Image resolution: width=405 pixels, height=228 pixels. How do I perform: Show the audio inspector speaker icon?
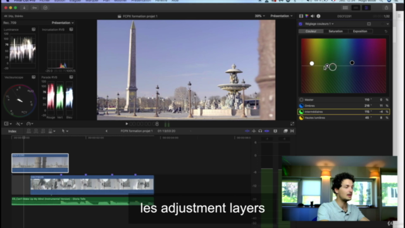point(313,16)
